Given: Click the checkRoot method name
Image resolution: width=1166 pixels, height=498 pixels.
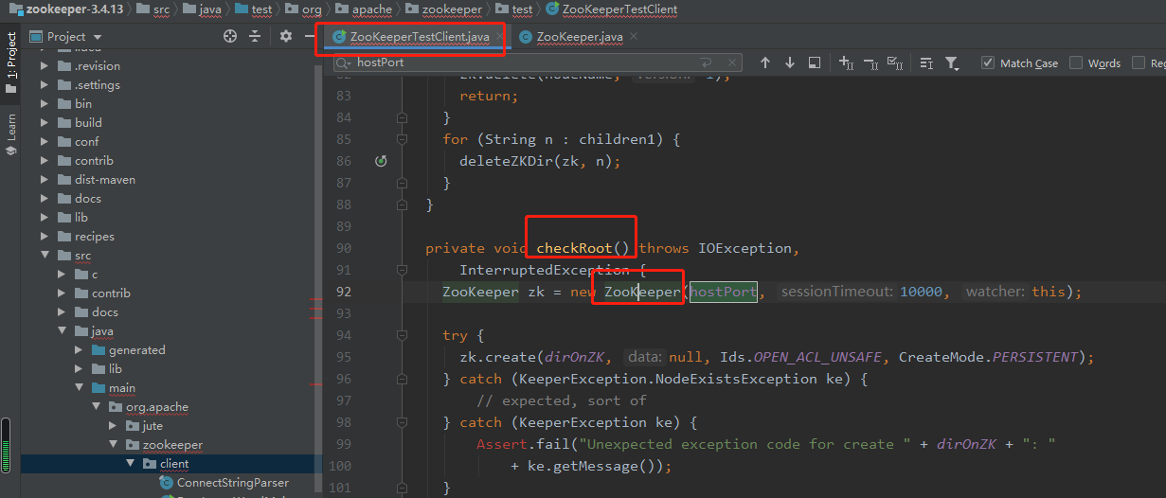Looking at the screenshot, I should (x=574, y=248).
